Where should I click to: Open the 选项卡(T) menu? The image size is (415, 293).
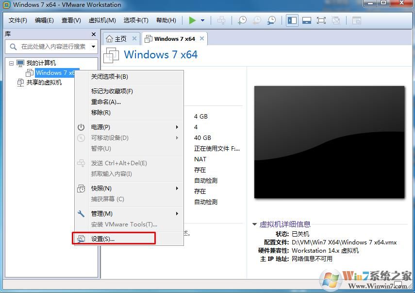[x=136, y=20]
